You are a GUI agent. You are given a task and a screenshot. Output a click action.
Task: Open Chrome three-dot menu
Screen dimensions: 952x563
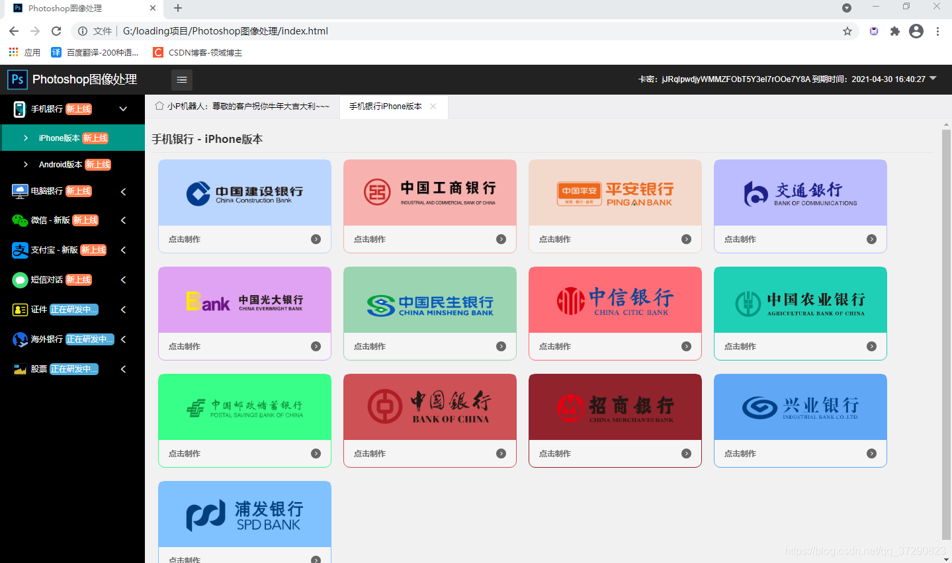click(937, 31)
